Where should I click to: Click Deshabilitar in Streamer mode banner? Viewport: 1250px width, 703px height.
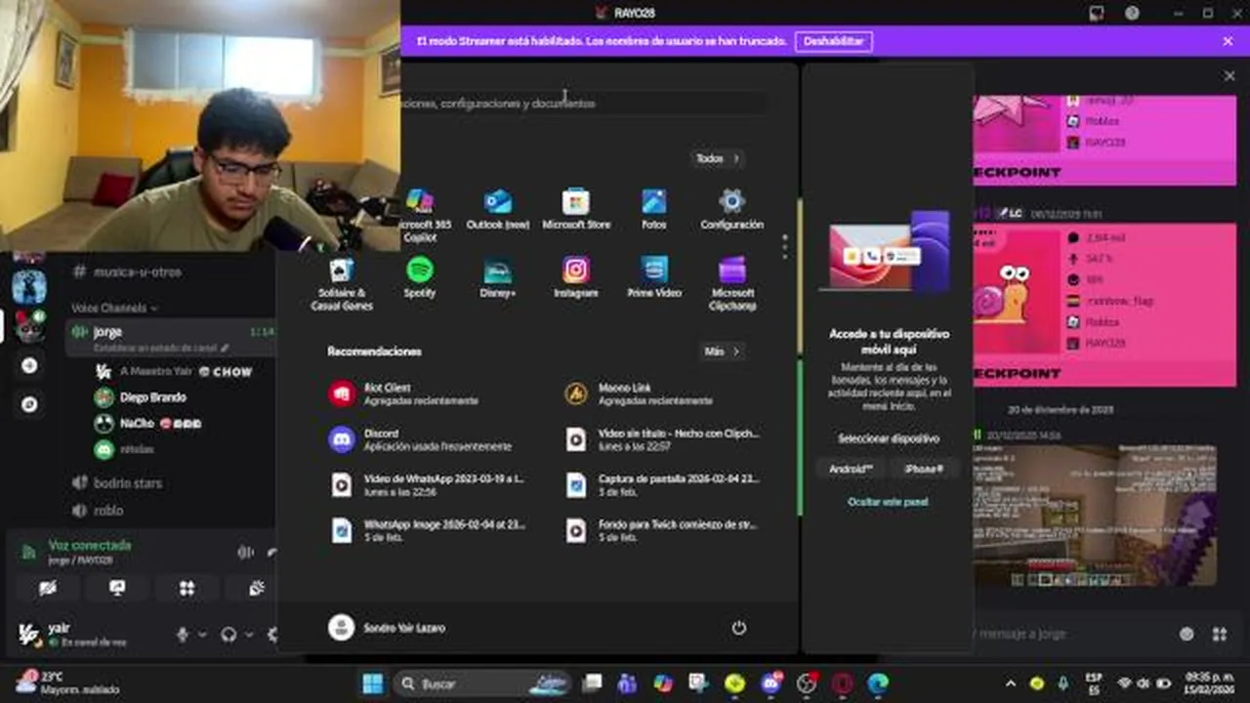[833, 41]
